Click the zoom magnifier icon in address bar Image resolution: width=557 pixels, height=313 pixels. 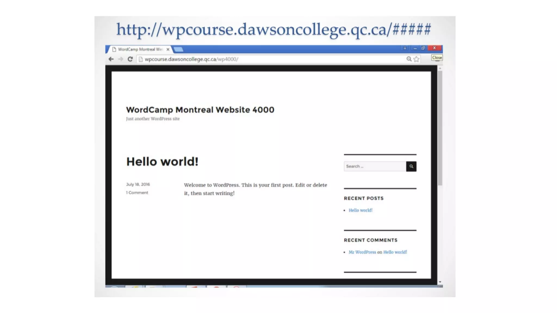tap(409, 59)
